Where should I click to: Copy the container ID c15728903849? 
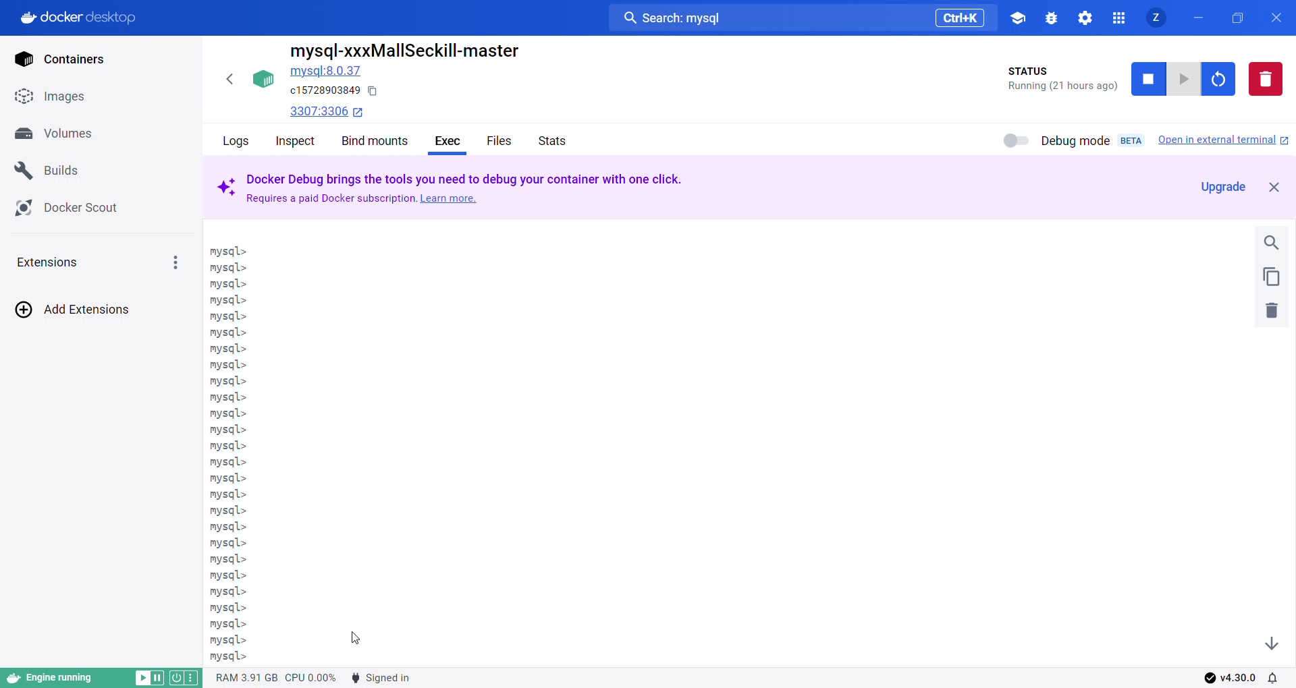373,91
